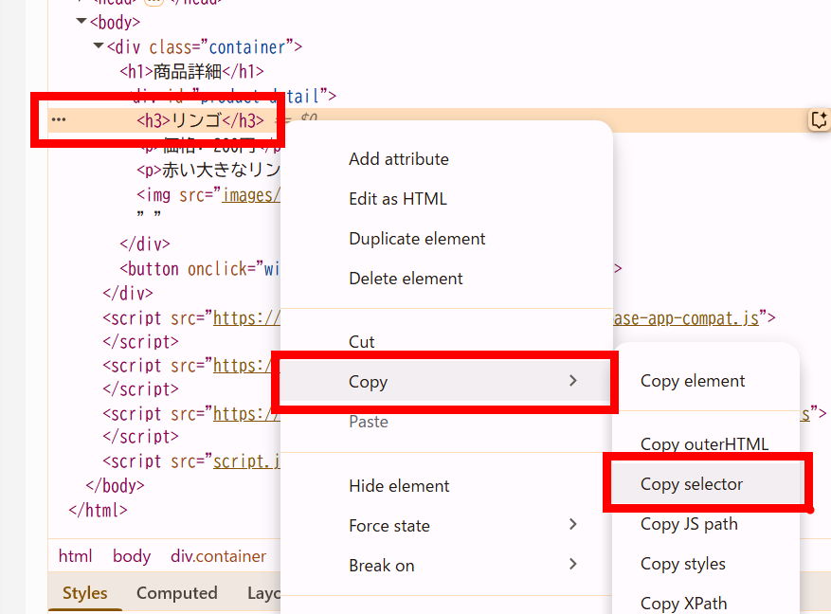Select Cut in the context menu
831x614 pixels.
coord(361,342)
